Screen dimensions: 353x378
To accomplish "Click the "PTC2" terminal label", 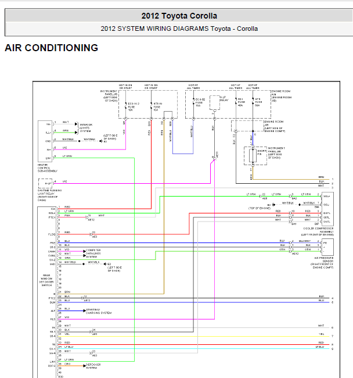I will tap(52, 298).
